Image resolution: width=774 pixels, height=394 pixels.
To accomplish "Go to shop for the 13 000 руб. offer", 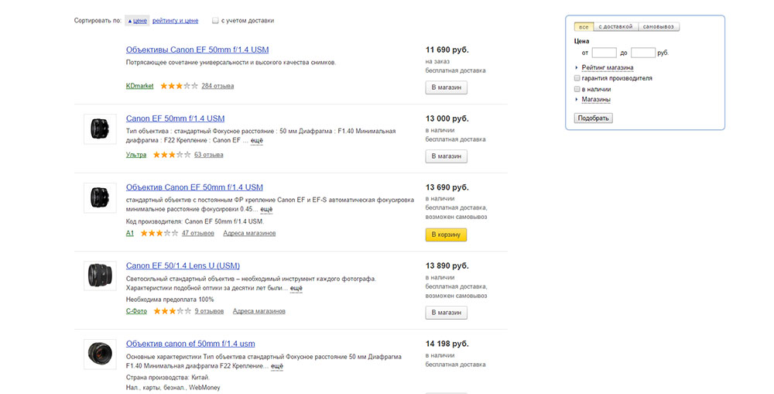I will pos(447,156).
